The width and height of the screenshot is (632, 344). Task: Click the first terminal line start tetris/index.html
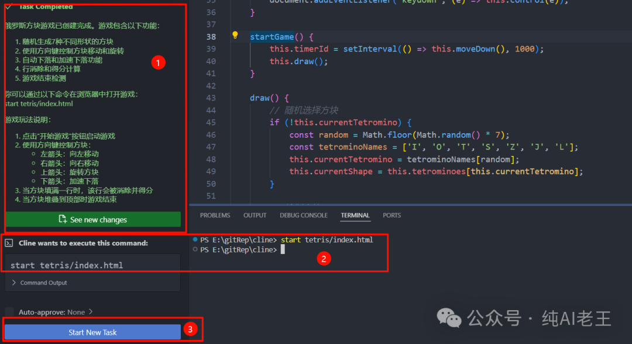[x=327, y=240]
